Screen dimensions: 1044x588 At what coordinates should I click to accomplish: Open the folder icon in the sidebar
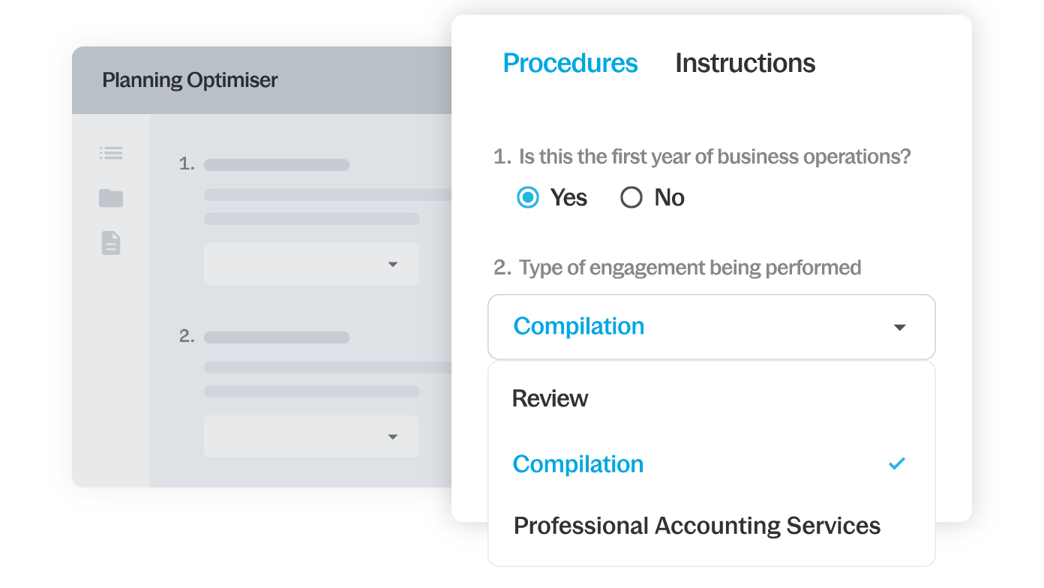(x=111, y=198)
